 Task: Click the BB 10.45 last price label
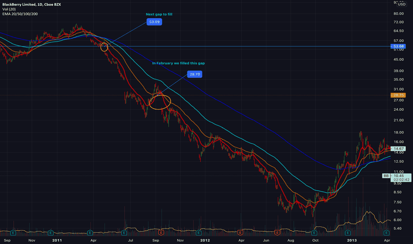pos(397,177)
